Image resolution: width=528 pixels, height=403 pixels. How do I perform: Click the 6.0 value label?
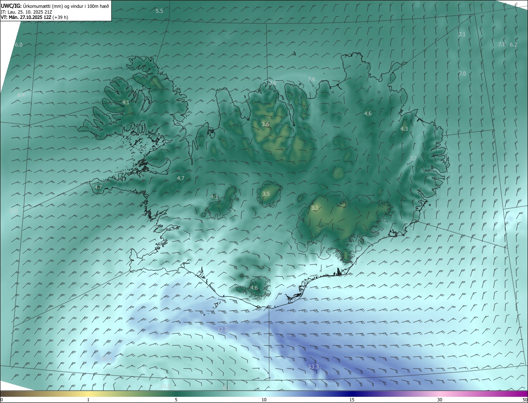[19, 45]
